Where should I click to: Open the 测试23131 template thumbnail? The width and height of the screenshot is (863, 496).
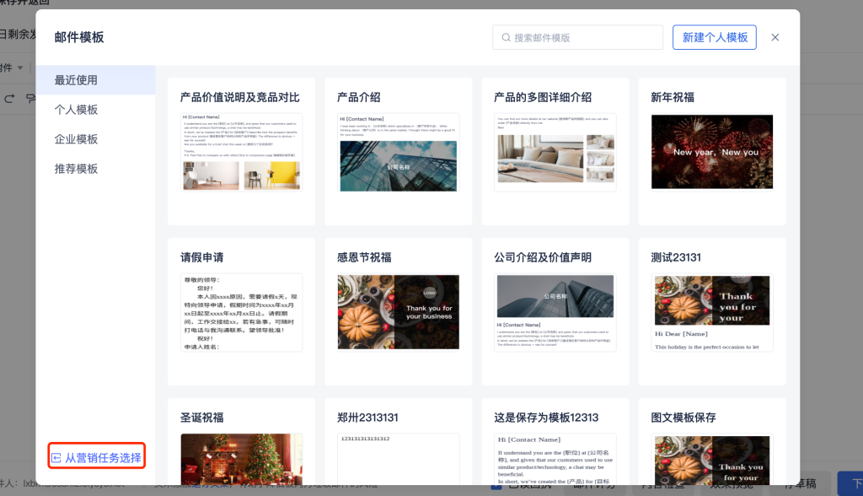tap(712, 312)
